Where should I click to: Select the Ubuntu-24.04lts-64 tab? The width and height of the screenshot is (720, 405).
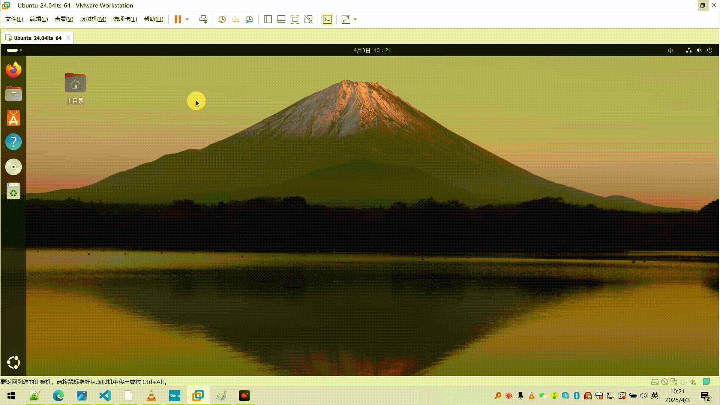click(37, 38)
